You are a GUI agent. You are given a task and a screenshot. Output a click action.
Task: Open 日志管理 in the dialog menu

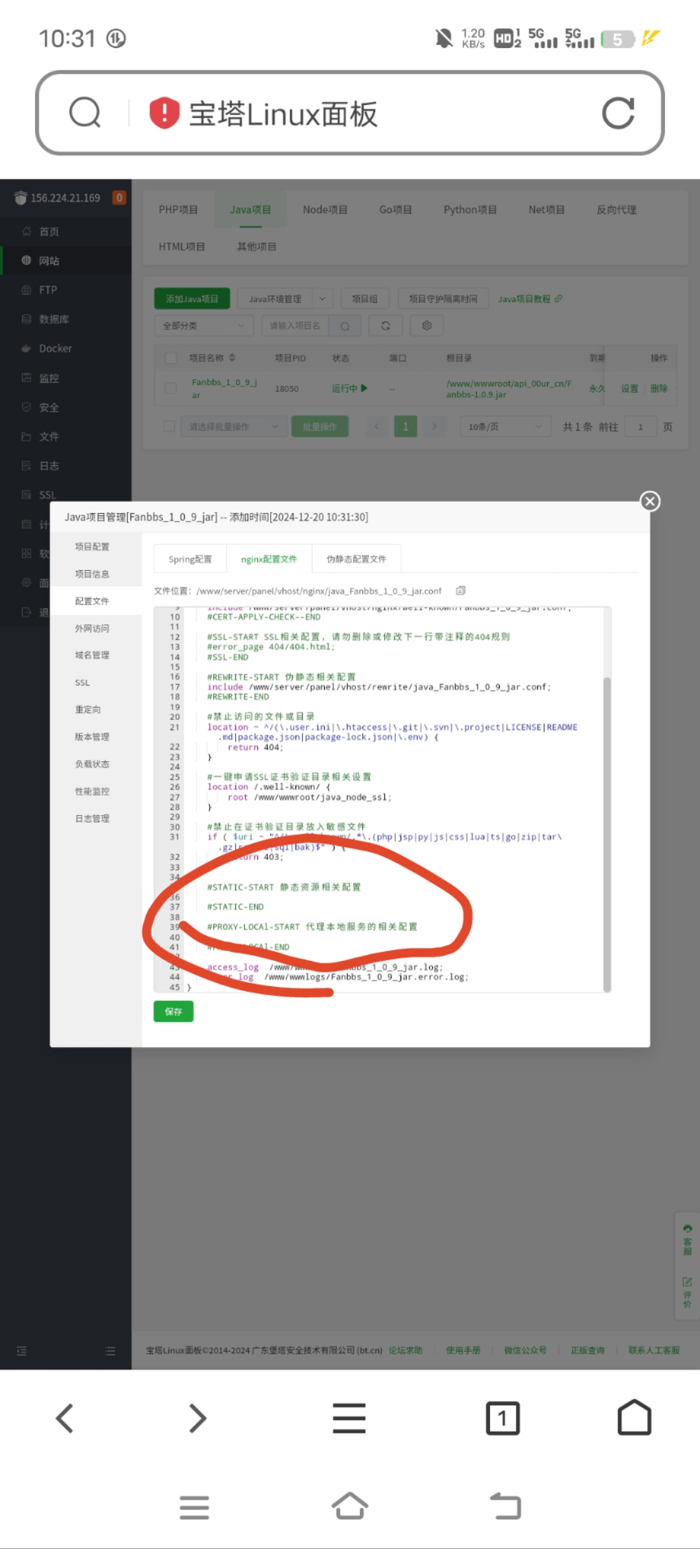(92, 818)
